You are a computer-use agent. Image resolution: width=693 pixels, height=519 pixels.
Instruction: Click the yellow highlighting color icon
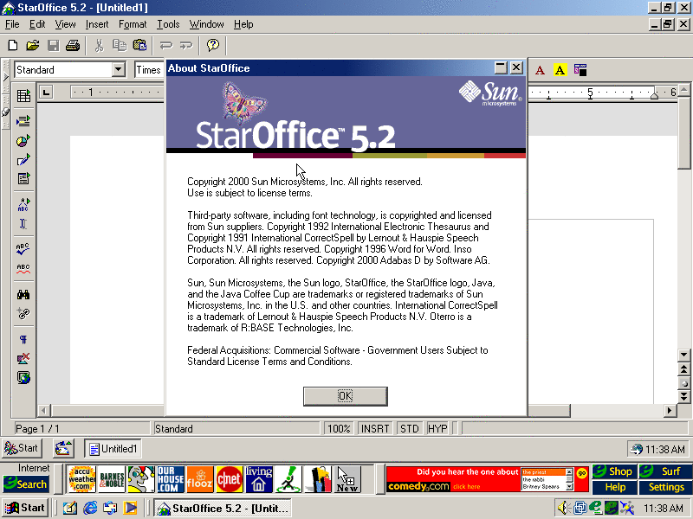point(560,70)
